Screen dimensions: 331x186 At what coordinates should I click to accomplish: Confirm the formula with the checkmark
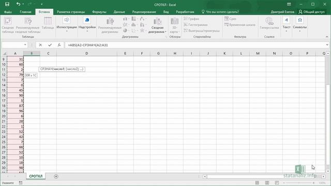tap(50, 45)
